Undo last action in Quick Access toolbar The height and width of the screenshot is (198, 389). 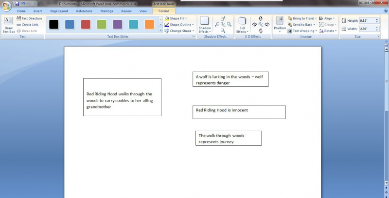coord(23,4)
